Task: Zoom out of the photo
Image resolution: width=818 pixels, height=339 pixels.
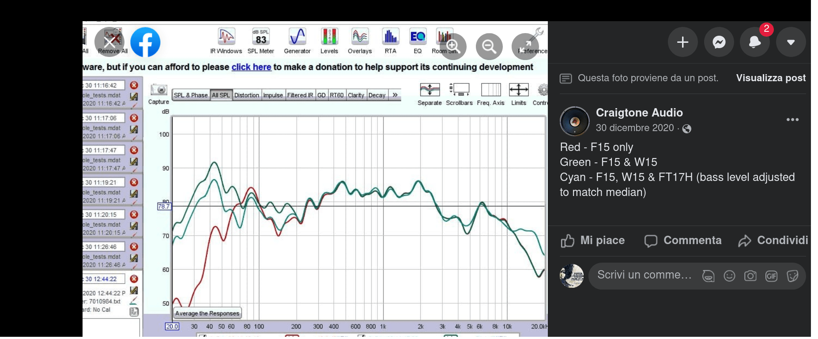Action: point(489,46)
